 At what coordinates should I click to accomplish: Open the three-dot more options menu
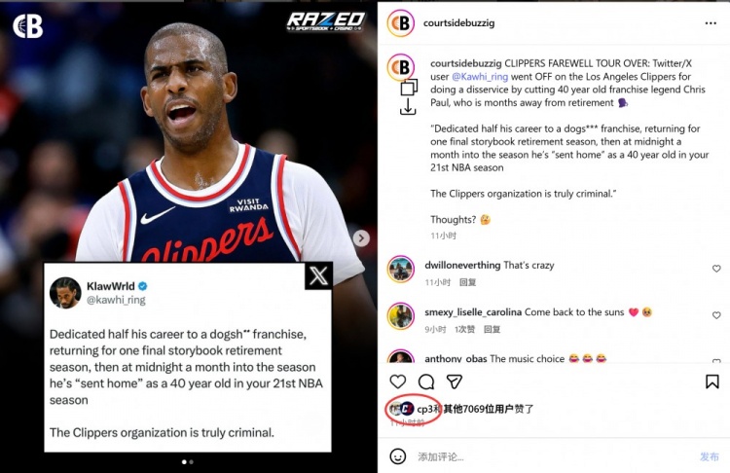[x=711, y=23]
